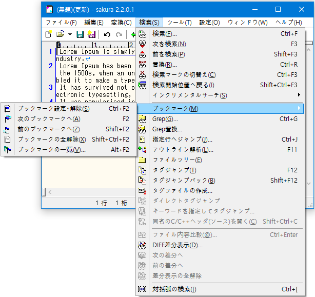
Task: Expand the インクリメンタルサーチ(S) submenu
Action: (221, 95)
